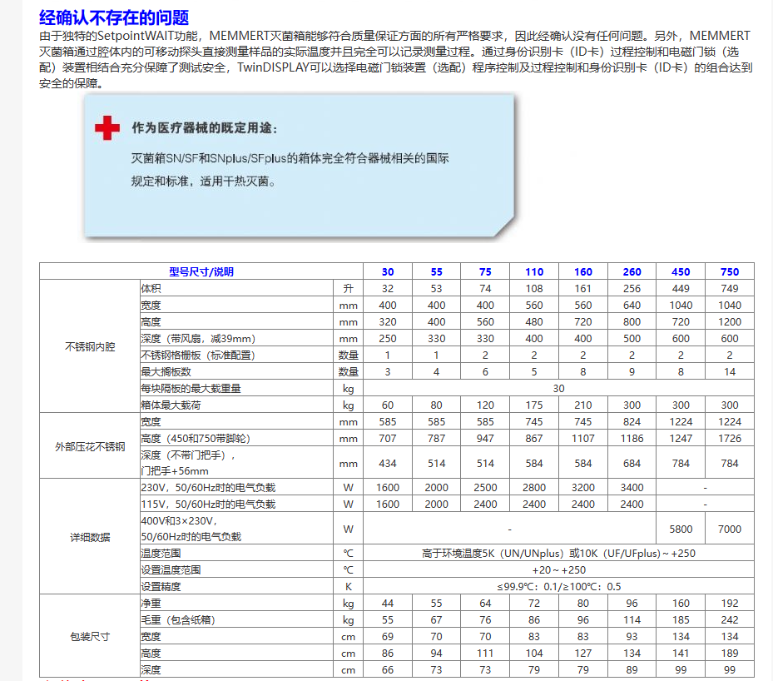Click value 7000 in 400V load row
Image resolution: width=773 pixels, height=681 pixels.
[730, 529]
